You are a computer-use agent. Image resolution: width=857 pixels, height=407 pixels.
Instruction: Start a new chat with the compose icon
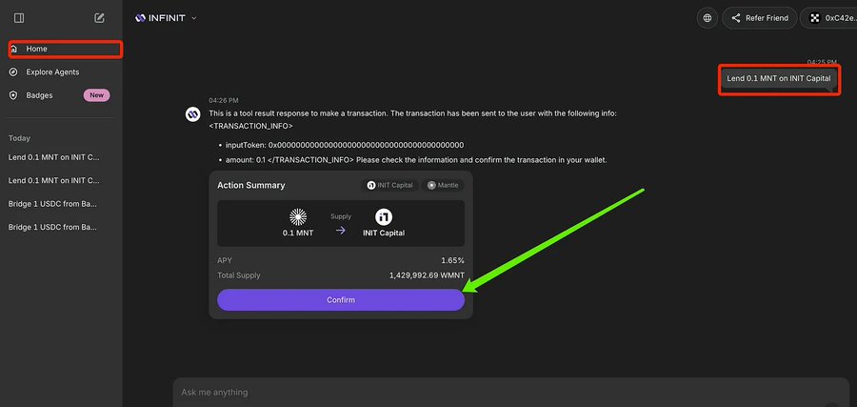click(x=99, y=18)
